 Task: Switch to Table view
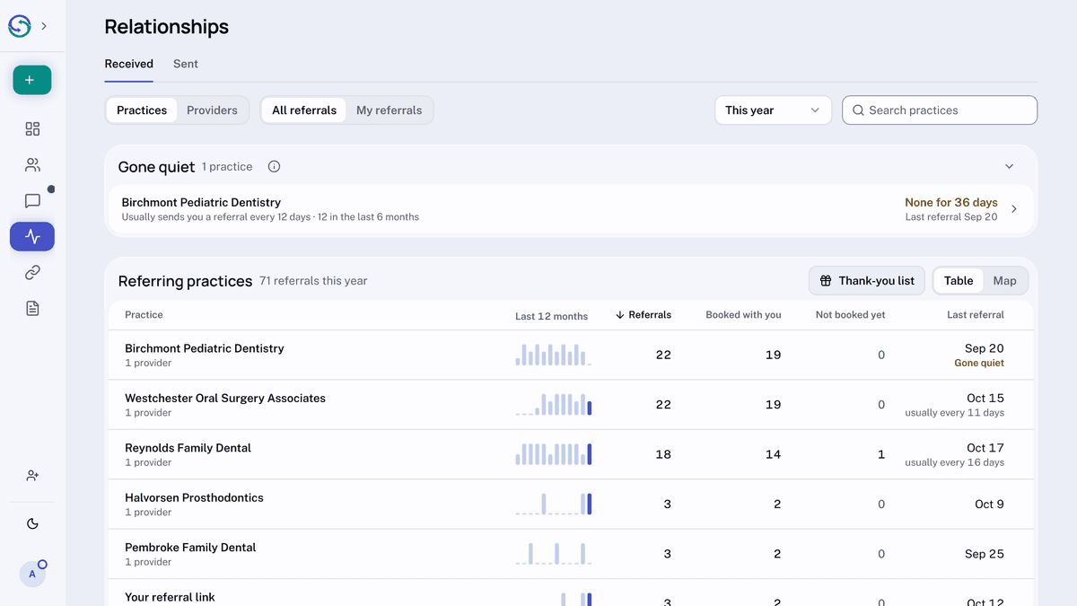959,281
